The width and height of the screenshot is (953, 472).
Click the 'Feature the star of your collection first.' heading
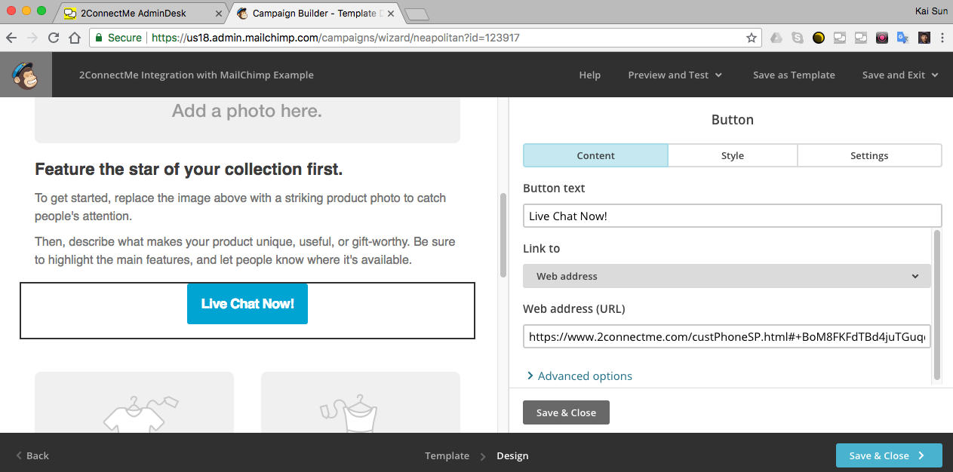[189, 170]
